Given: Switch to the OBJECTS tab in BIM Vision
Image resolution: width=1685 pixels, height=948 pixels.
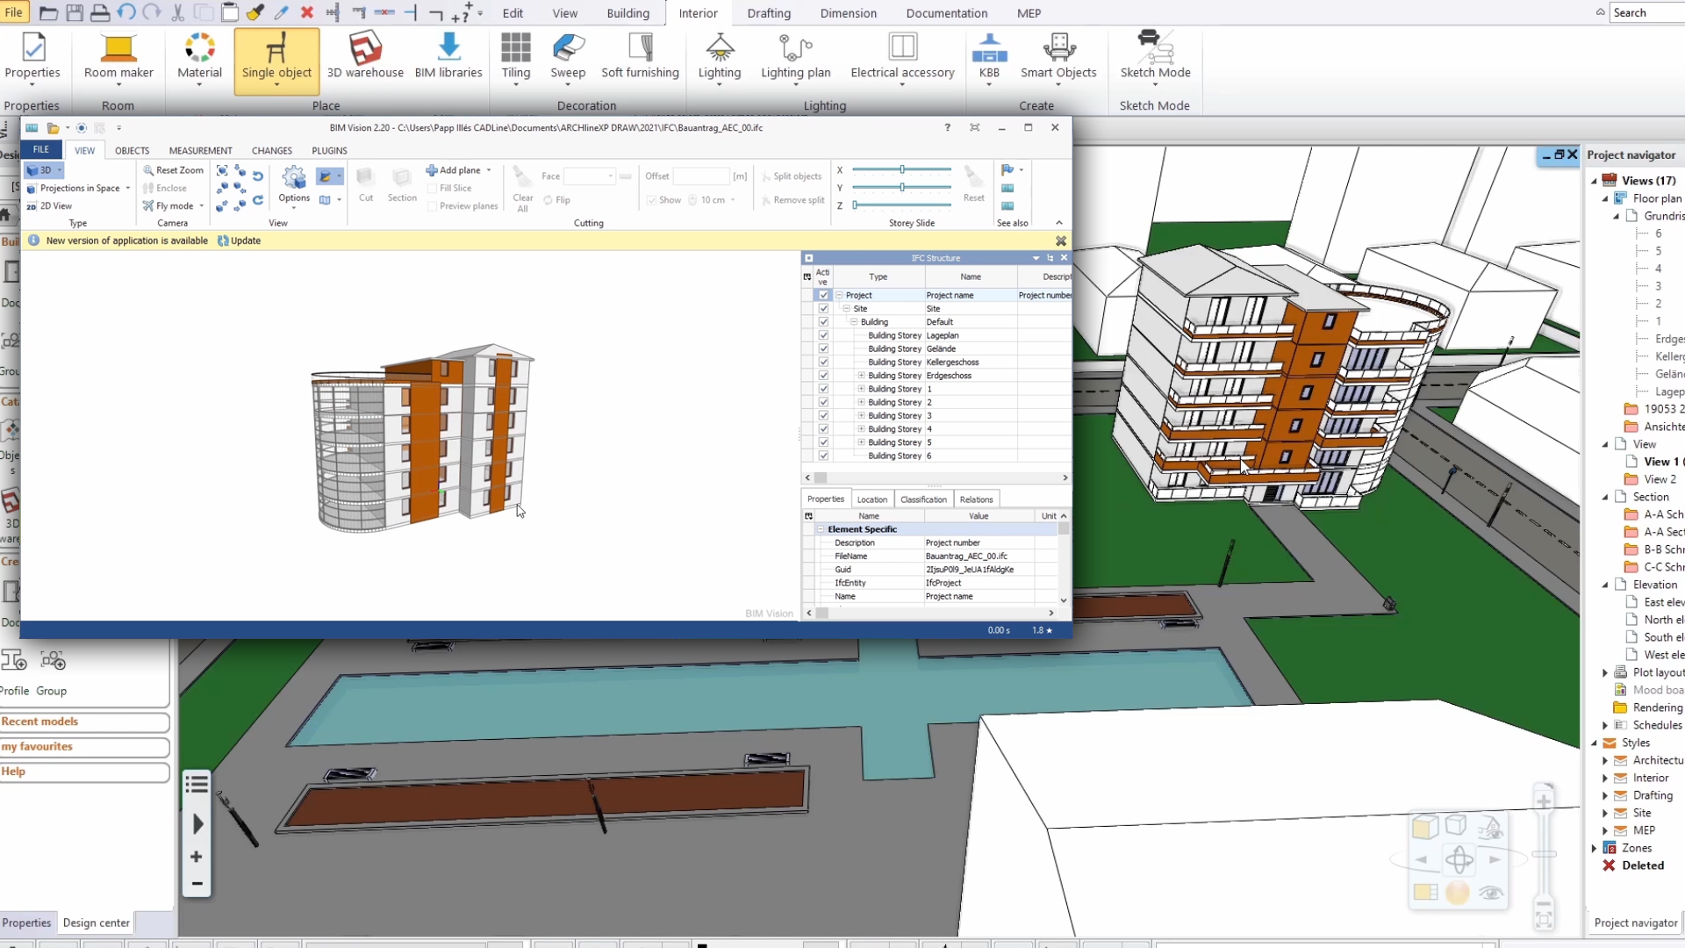Looking at the screenshot, I should [x=132, y=151].
